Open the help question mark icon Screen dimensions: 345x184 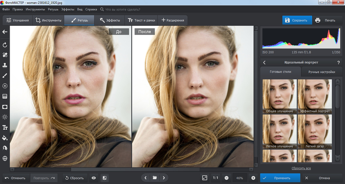click(338, 62)
